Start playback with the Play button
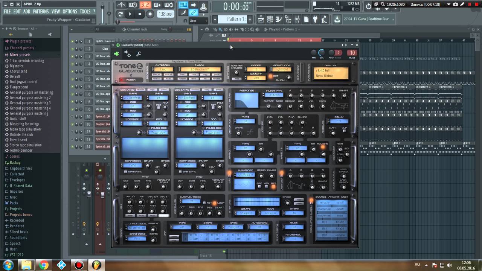This screenshot has width=482, height=271. (130, 14)
